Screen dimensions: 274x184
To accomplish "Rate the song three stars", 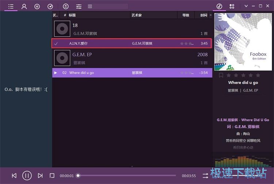I will (243, 75).
